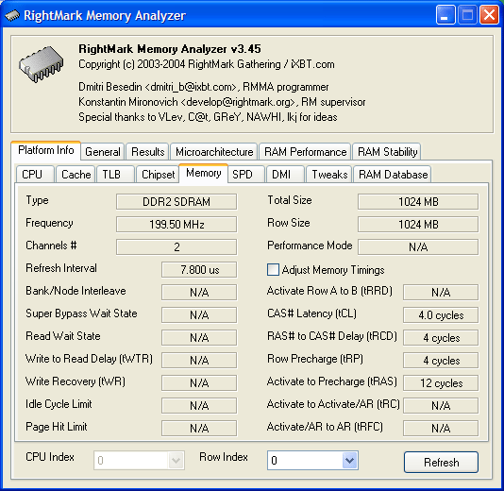Open the DMI sub-tab
Viewport: 504px width, 491px height.
click(285, 175)
